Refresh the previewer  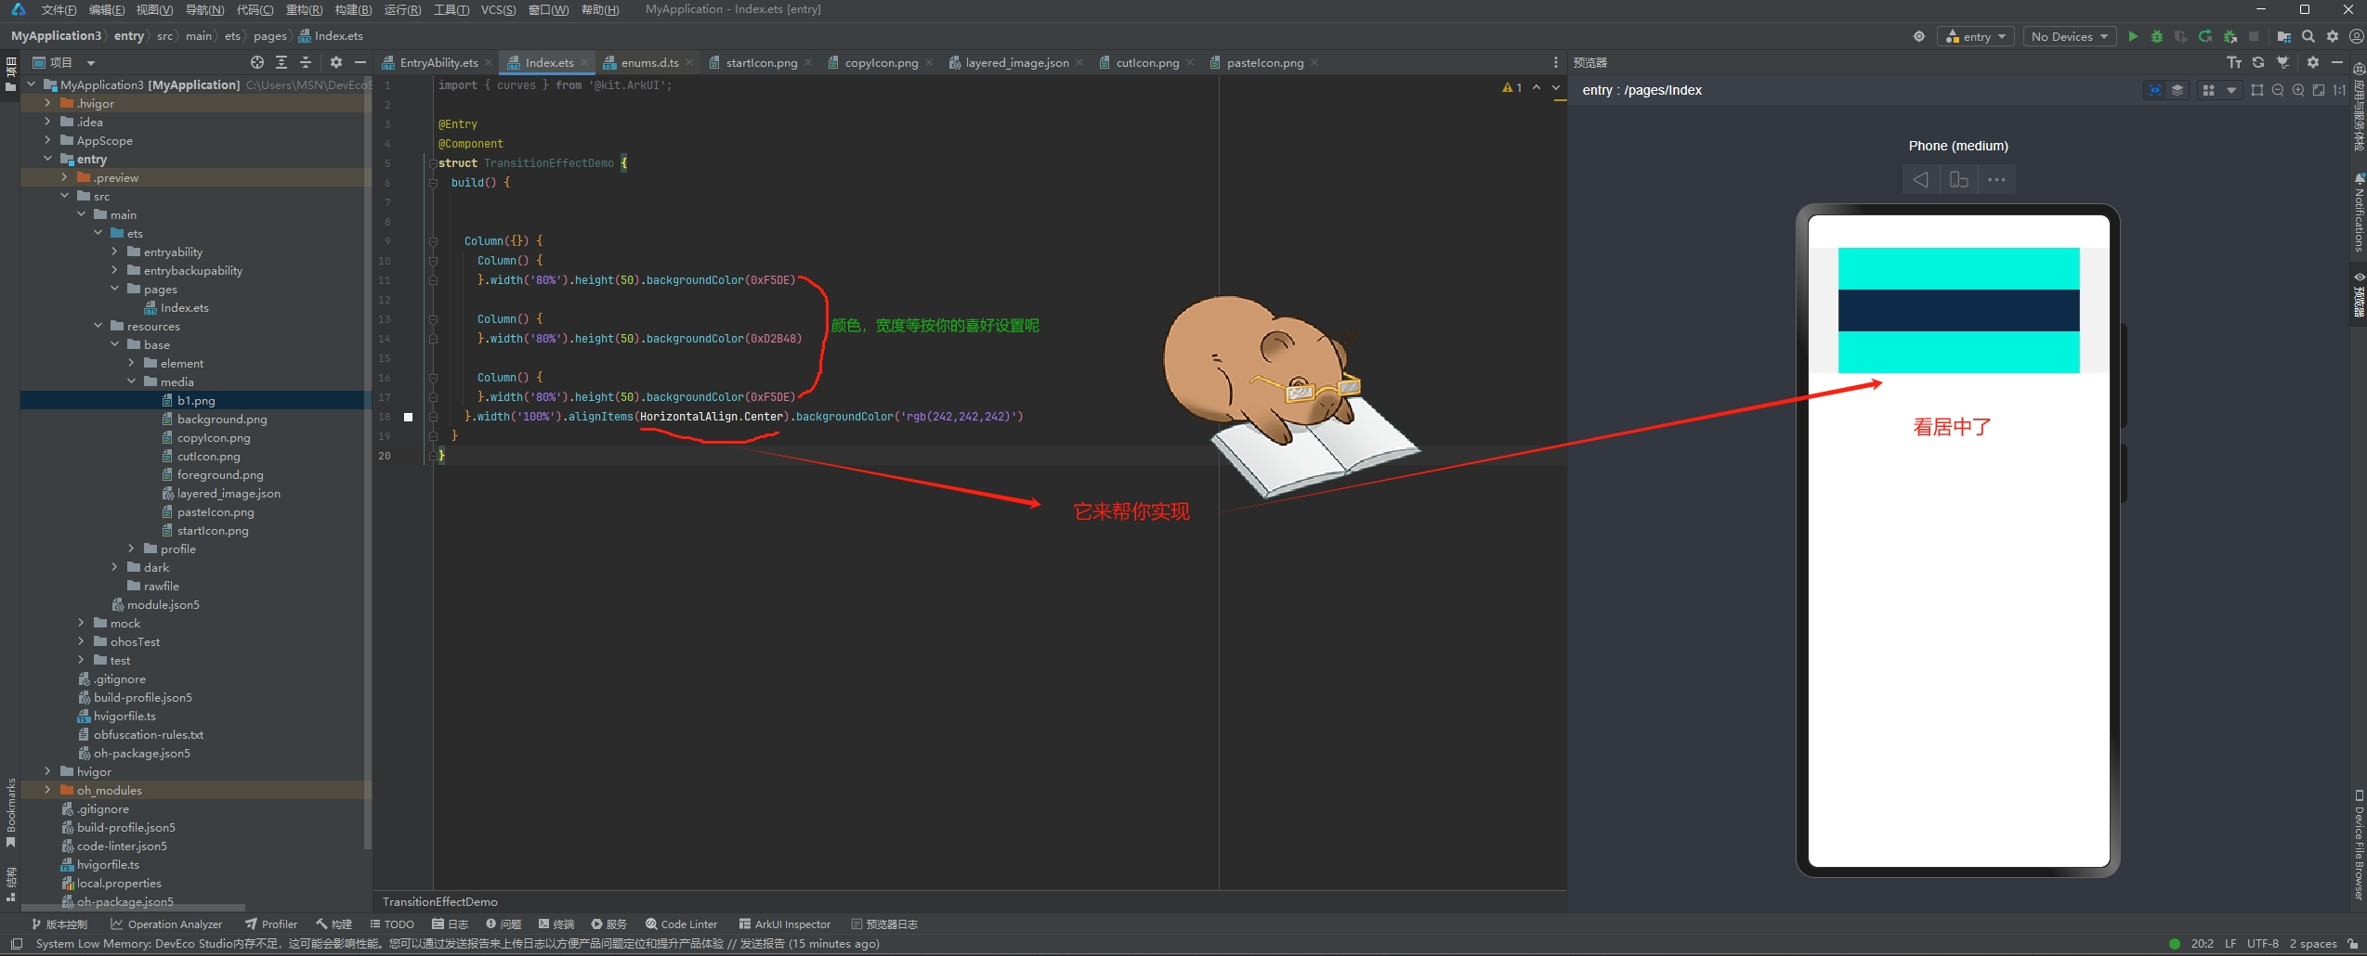[x=2258, y=62]
